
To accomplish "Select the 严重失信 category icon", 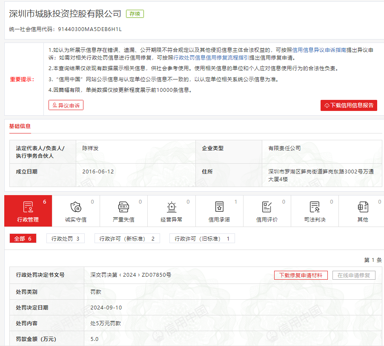I will coord(123,207).
